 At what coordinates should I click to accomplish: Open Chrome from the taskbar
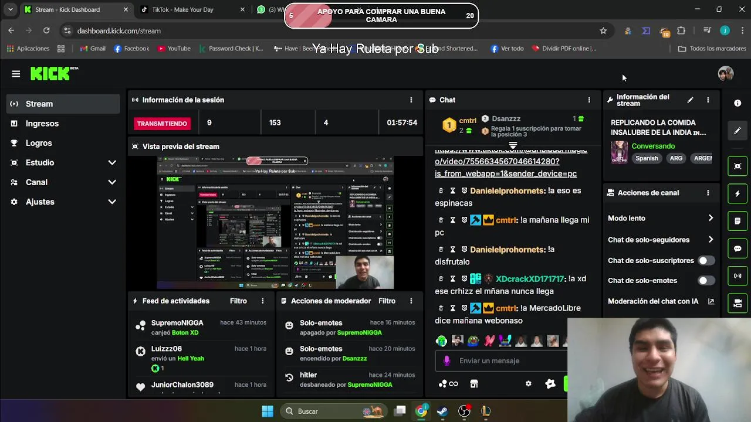tap(421, 411)
